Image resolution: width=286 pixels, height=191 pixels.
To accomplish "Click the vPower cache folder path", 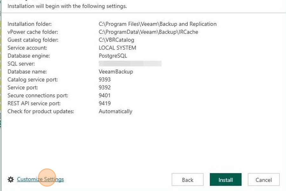I will pyautogui.click(x=148, y=32).
